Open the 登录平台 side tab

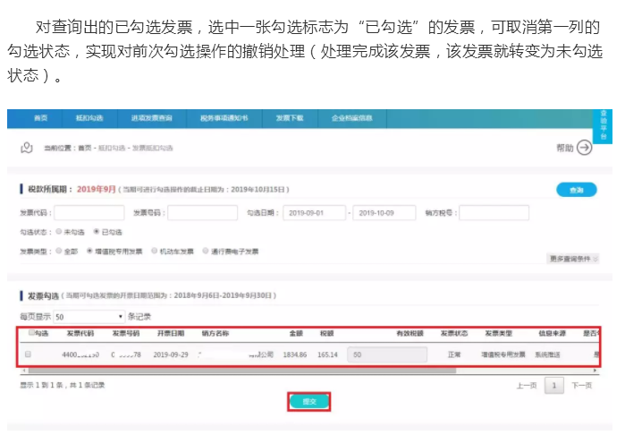coord(604,124)
